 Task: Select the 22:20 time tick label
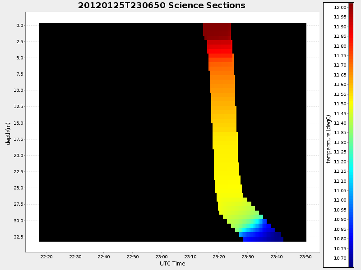(x=46, y=256)
